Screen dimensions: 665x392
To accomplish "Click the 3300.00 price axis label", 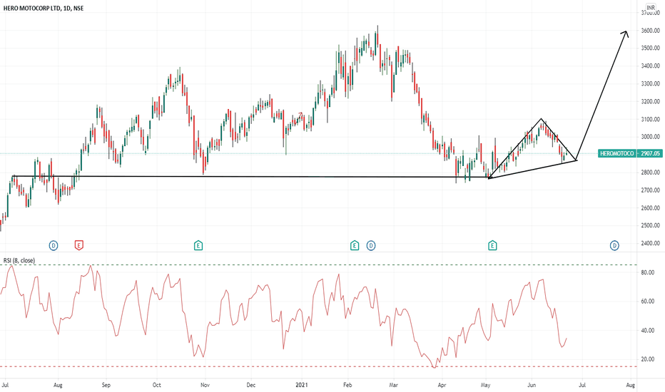I will pyautogui.click(x=650, y=84).
